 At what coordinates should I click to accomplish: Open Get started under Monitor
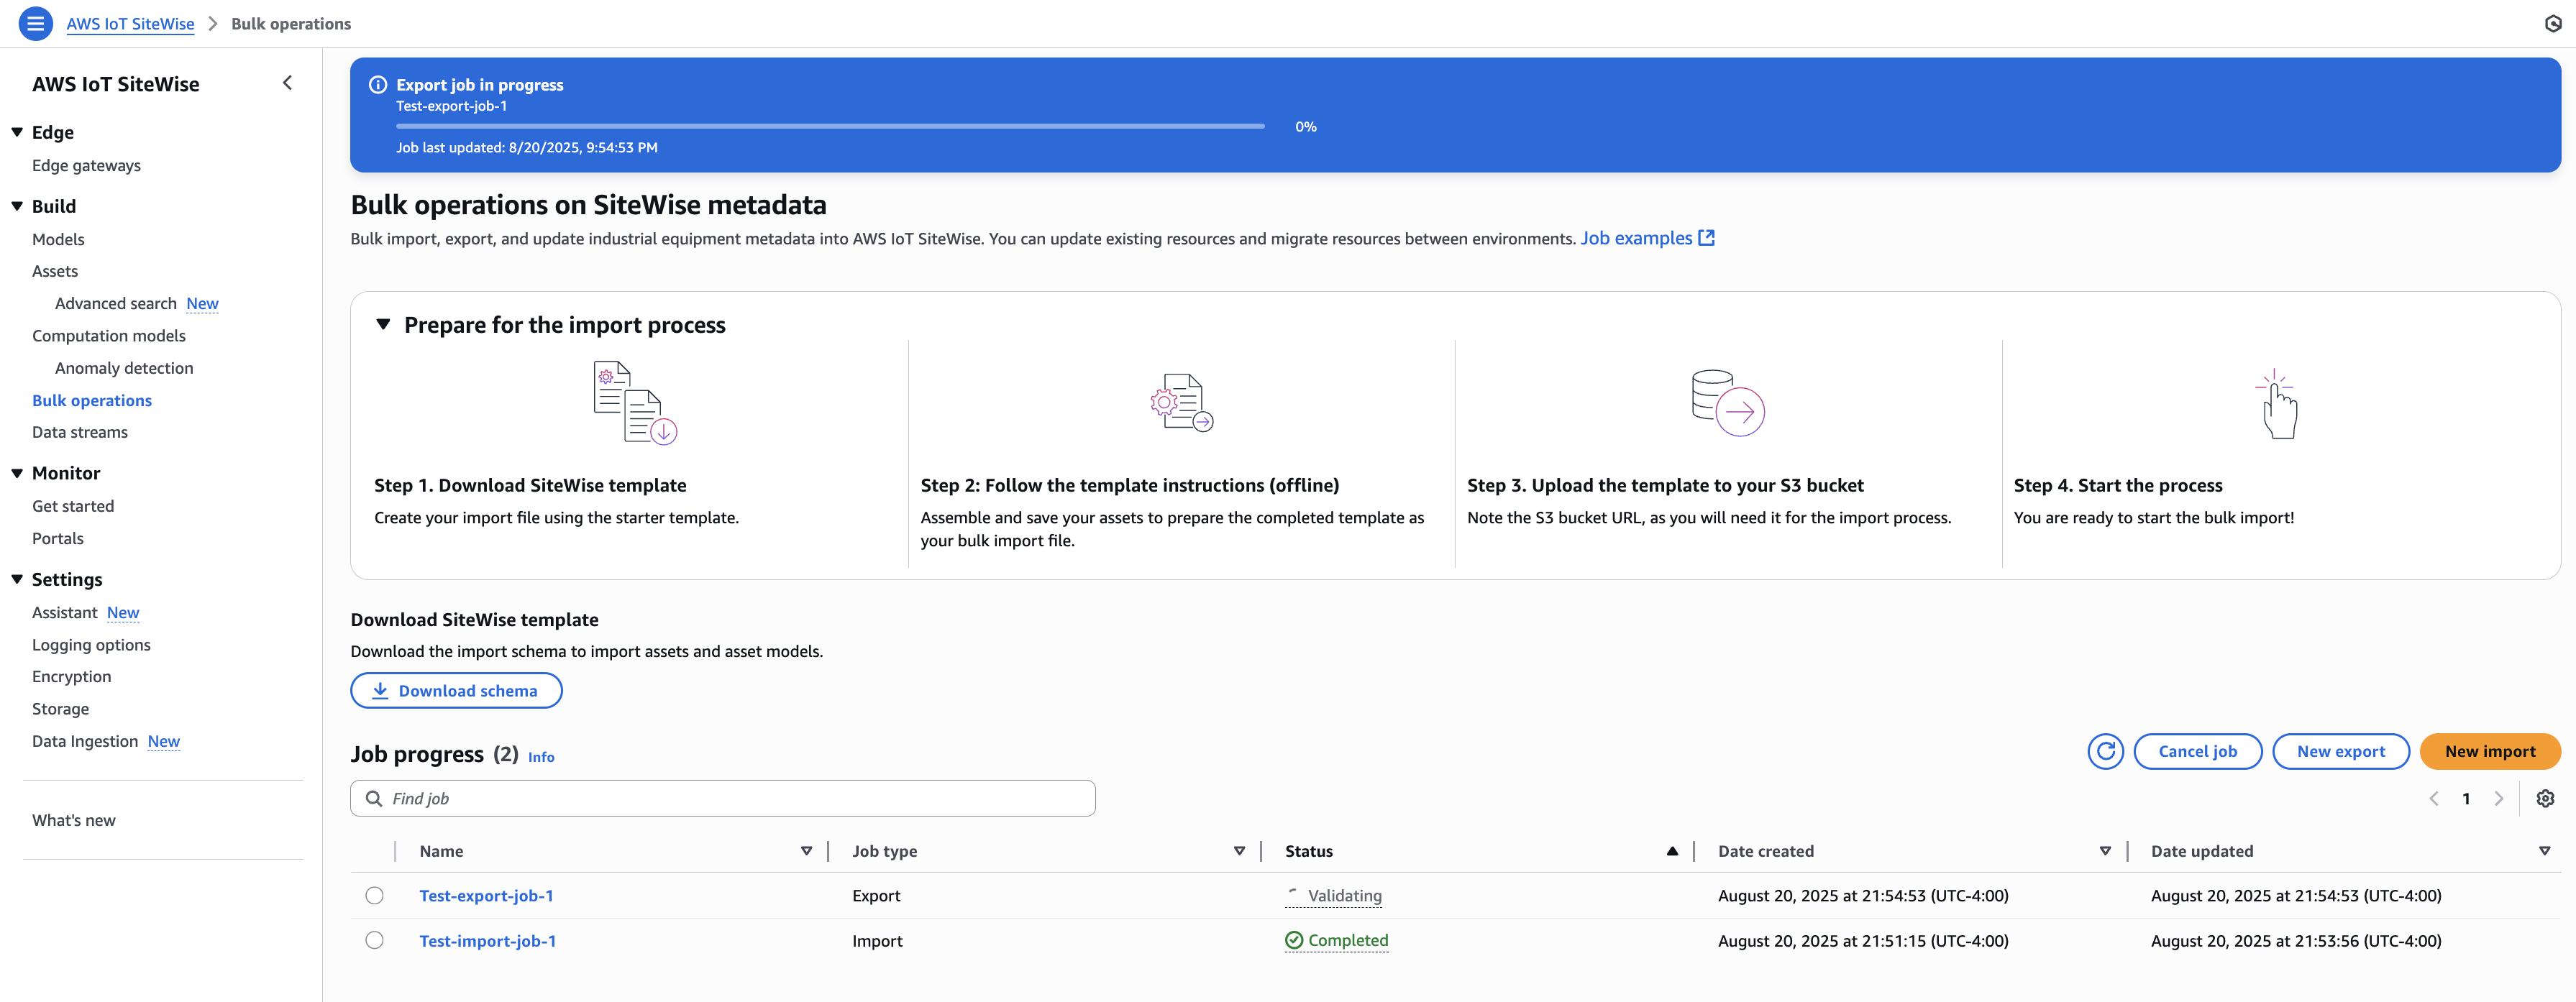click(x=73, y=506)
